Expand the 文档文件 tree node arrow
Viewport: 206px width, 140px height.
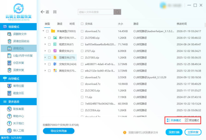45,64
